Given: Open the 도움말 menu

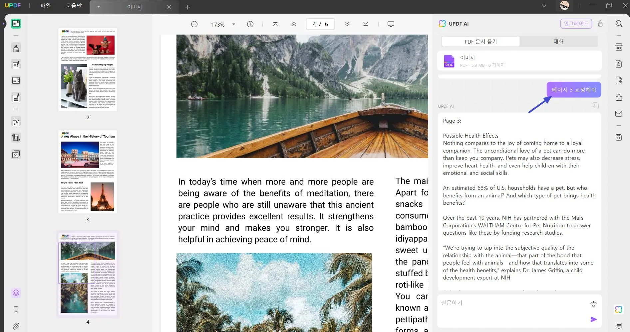Looking at the screenshot, I should 74,6.
